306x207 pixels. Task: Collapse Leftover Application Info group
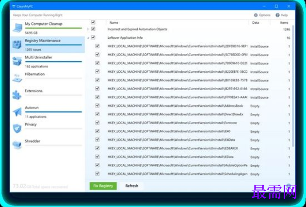(88, 38)
